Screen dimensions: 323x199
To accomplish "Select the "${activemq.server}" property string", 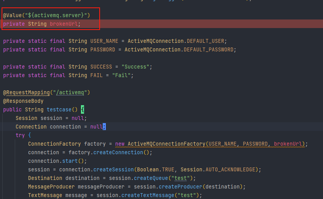I will pos(56,15).
